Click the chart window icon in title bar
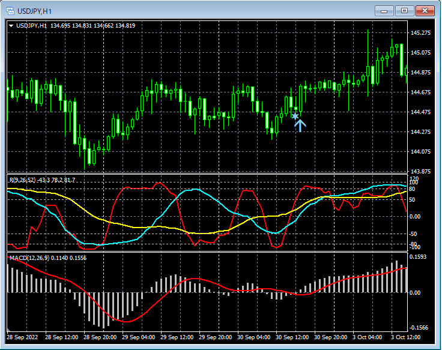The height and width of the screenshot is (350, 442). pos(9,10)
